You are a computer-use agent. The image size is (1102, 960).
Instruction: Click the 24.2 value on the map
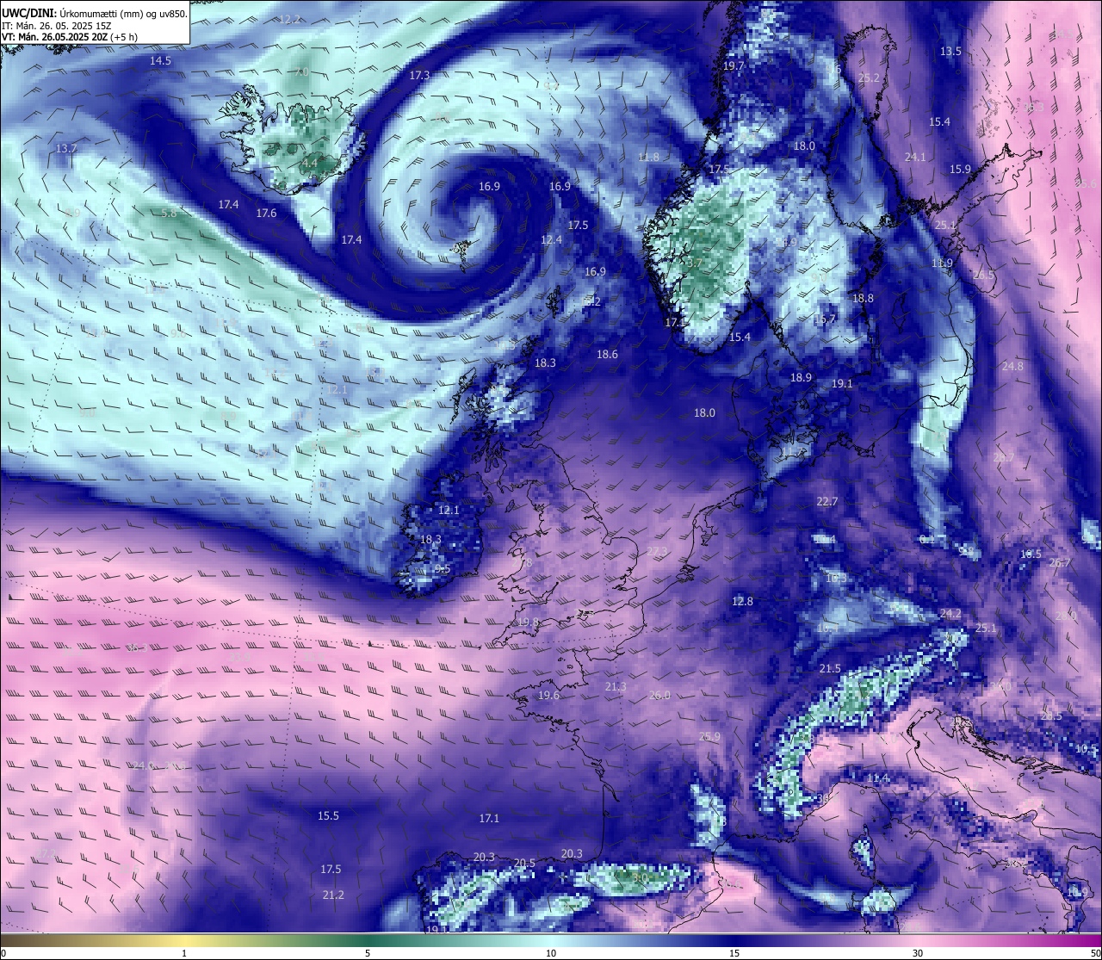[x=950, y=615]
